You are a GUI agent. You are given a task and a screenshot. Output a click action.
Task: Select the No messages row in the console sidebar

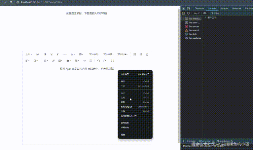pyautogui.click(x=192, y=19)
